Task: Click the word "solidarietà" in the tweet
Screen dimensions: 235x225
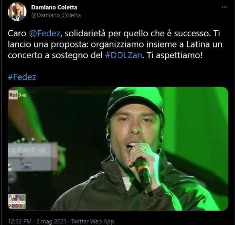Action: [85, 33]
